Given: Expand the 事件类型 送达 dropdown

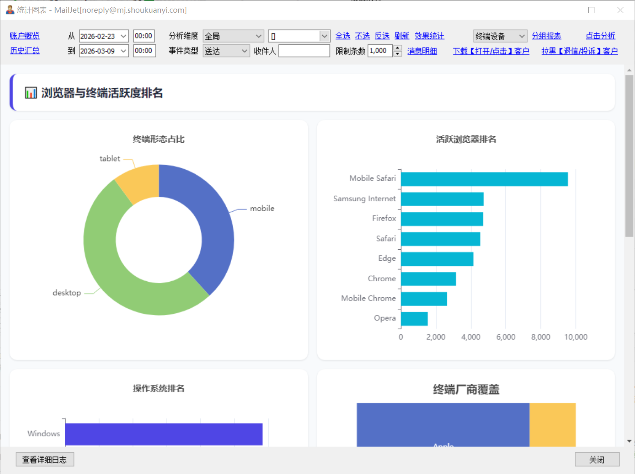Looking at the screenshot, I should pyautogui.click(x=244, y=51).
